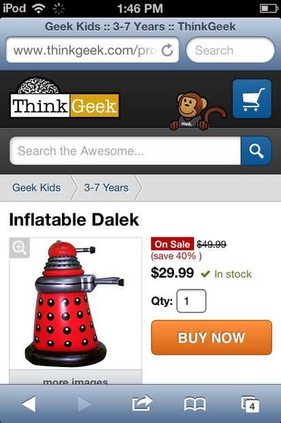Image resolution: width=281 pixels, height=423 pixels.
Task: Open the shopping cart icon
Action: point(252,99)
